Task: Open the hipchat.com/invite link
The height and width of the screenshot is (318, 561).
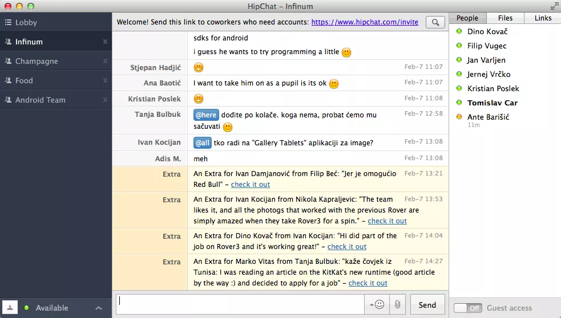Action: coord(365,22)
